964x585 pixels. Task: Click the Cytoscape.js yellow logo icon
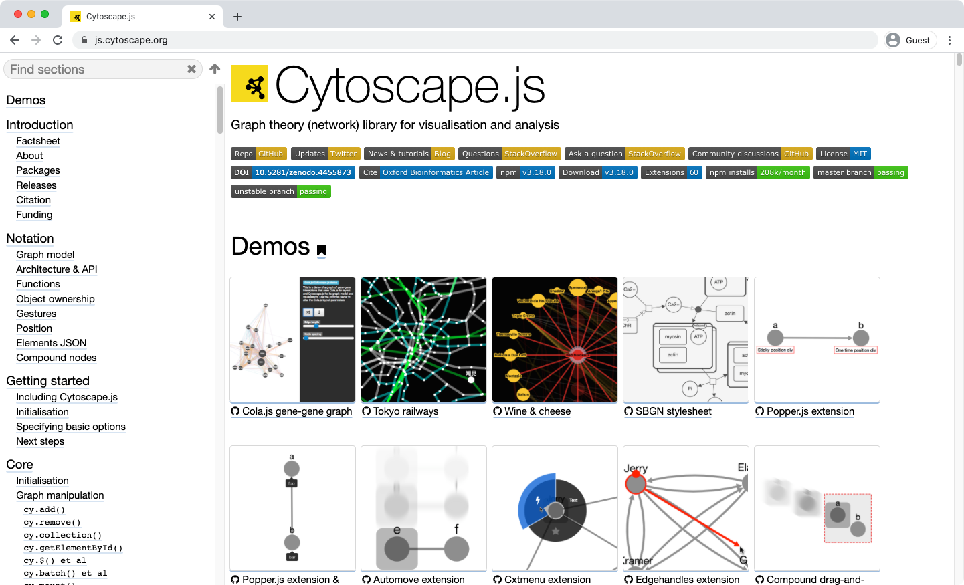point(250,84)
